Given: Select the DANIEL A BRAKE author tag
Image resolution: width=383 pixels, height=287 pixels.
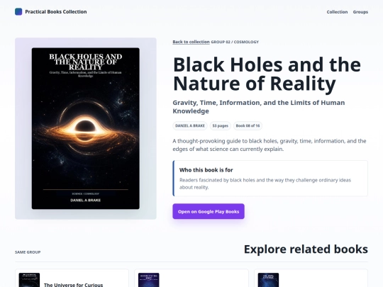Looking at the screenshot, I should pos(190,125).
